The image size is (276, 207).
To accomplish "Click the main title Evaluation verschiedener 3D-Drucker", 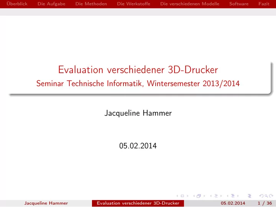I will click(138, 70).
